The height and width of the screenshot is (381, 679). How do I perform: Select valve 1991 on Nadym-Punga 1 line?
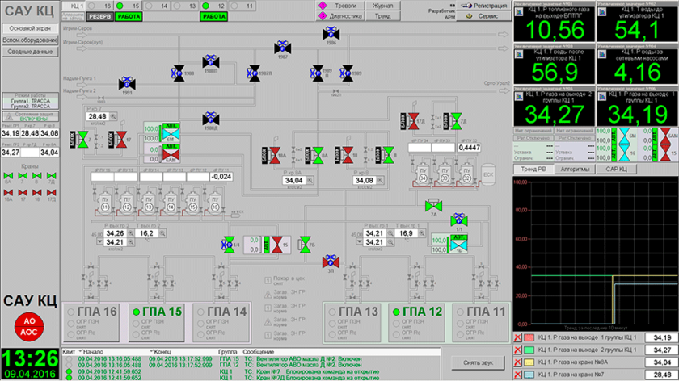tap(127, 82)
